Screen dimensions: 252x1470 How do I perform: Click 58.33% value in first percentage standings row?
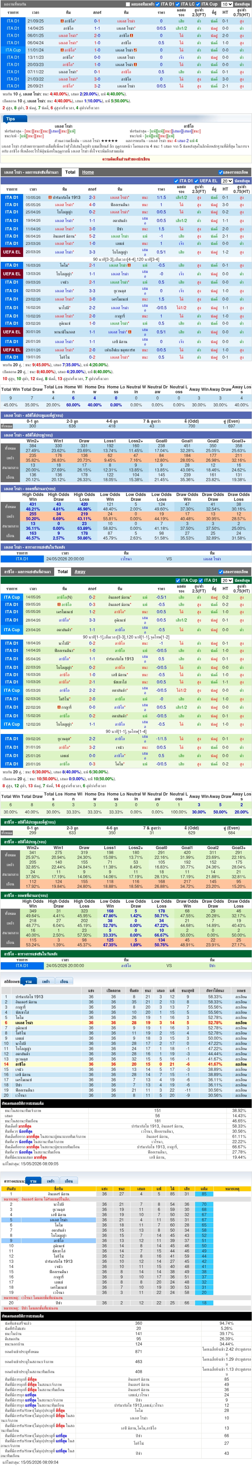pos(215,997)
